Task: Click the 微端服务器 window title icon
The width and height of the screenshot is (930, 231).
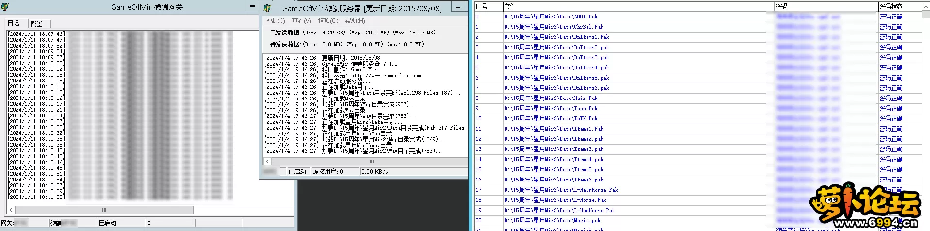Action: [x=267, y=8]
